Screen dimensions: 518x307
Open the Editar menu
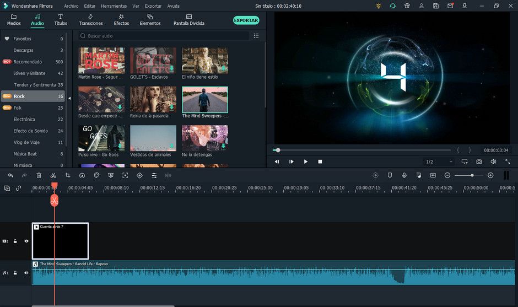click(x=89, y=6)
